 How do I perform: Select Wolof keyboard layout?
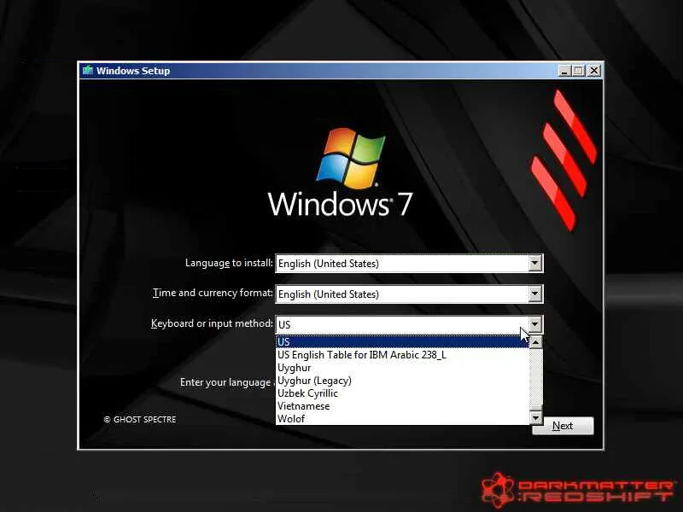click(402, 418)
